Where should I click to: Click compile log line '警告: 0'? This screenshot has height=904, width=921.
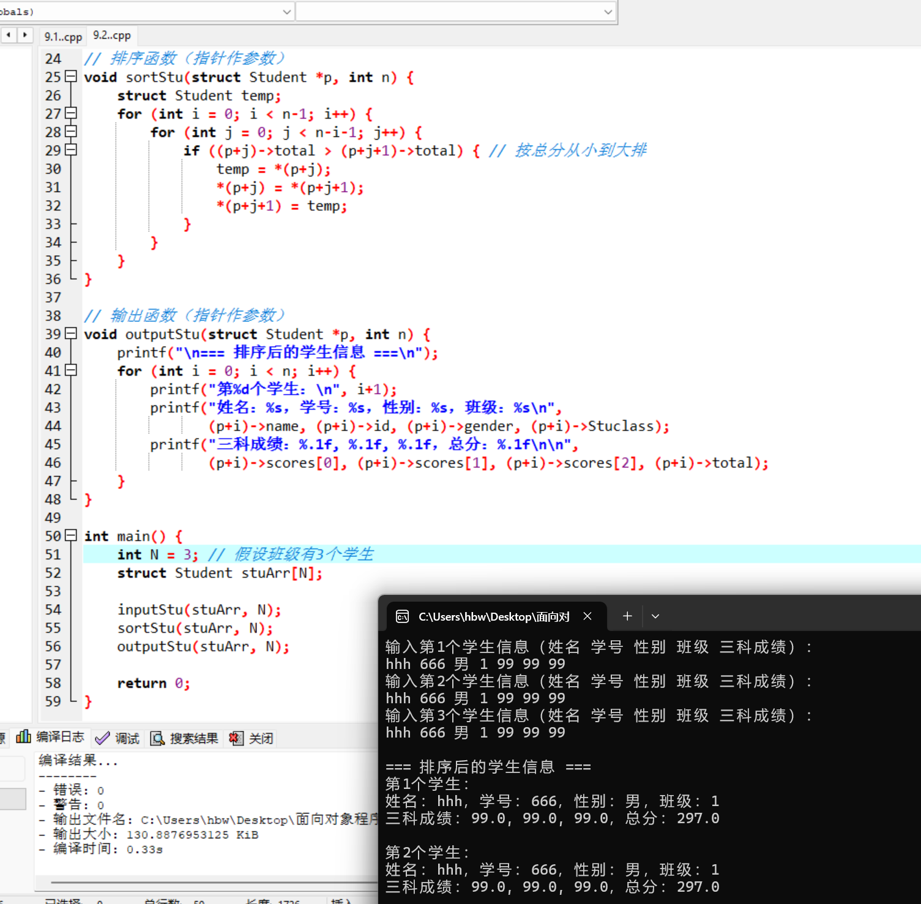coord(72,805)
